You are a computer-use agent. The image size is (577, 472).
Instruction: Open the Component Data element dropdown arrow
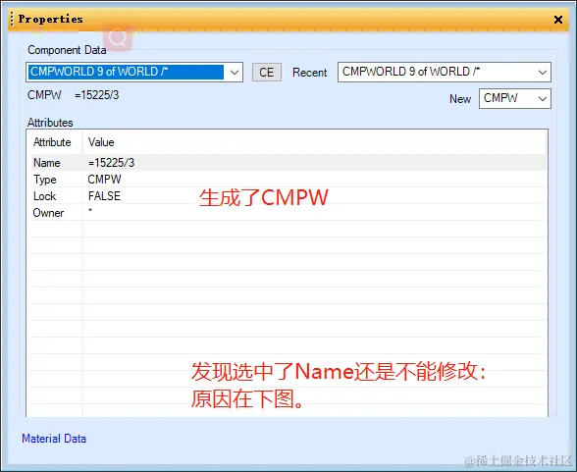click(x=234, y=72)
